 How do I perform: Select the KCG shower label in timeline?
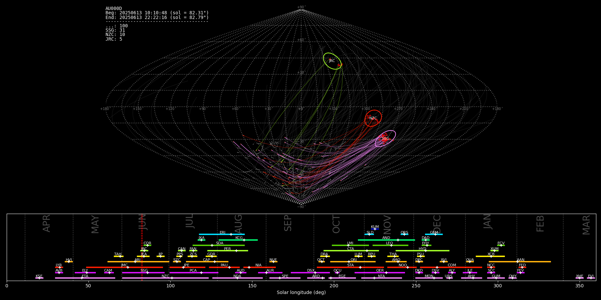tap(239, 238)
